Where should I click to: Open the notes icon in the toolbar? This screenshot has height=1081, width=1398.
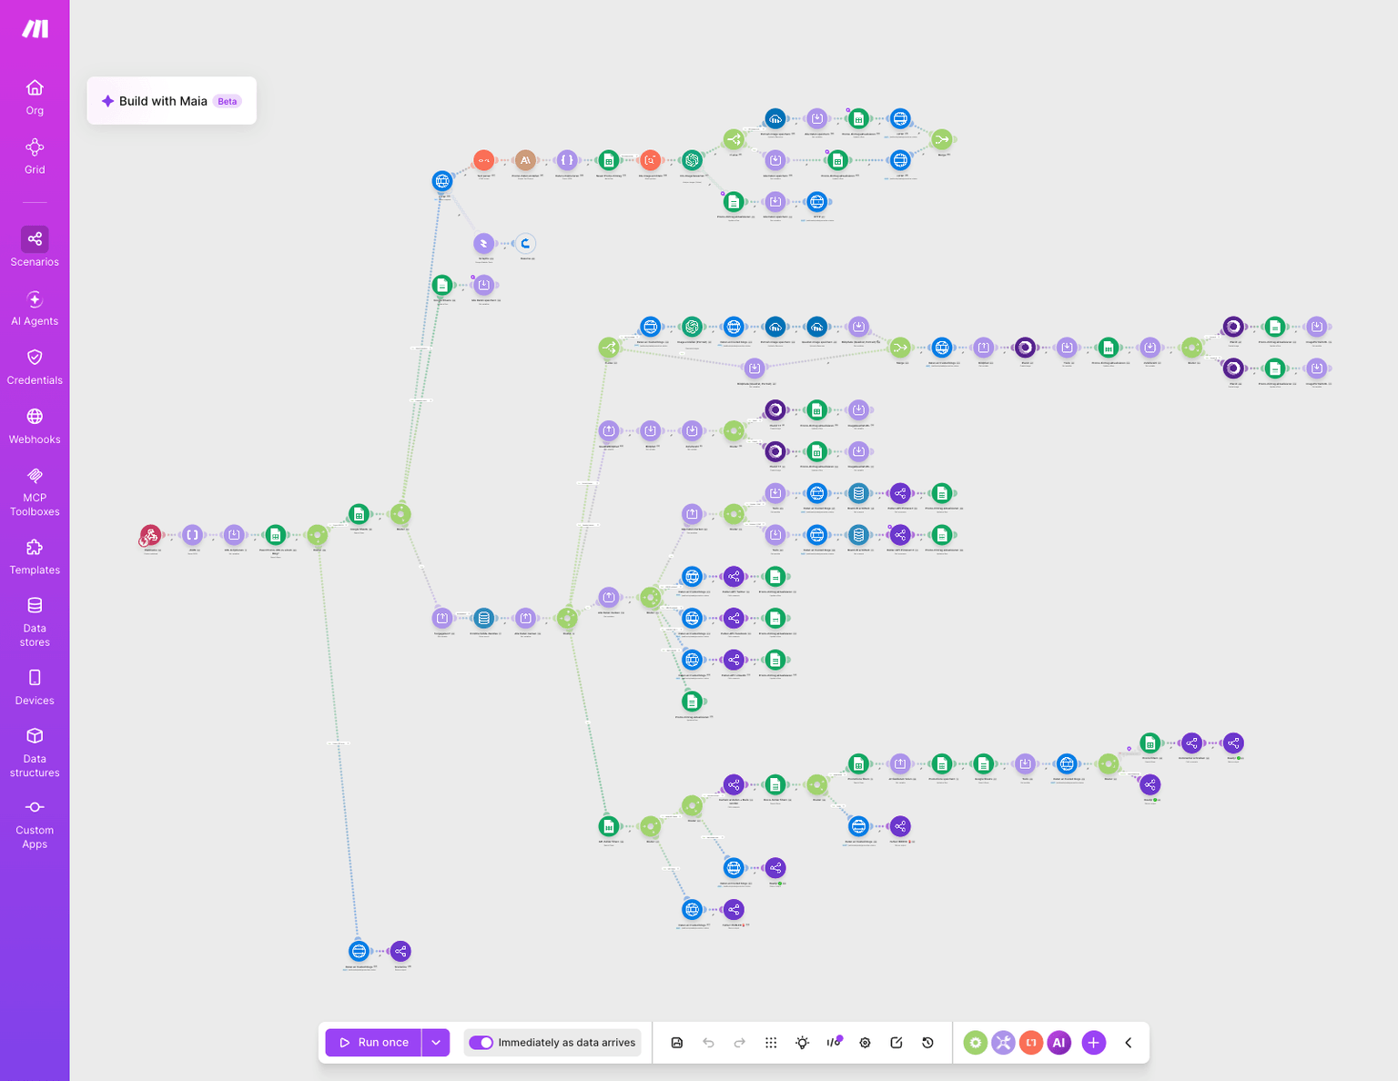tap(897, 1043)
